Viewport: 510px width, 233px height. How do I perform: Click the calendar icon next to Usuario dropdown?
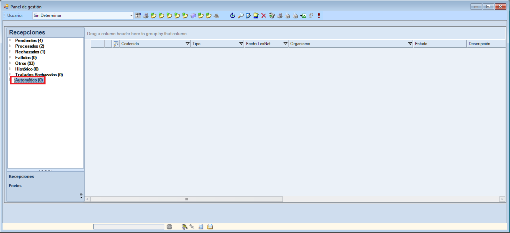point(138,16)
